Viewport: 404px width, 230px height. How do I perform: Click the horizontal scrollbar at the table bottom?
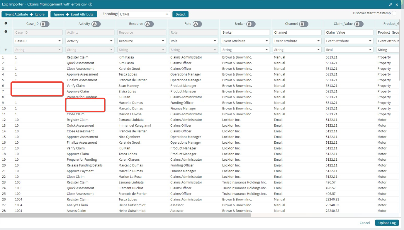pos(125,215)
